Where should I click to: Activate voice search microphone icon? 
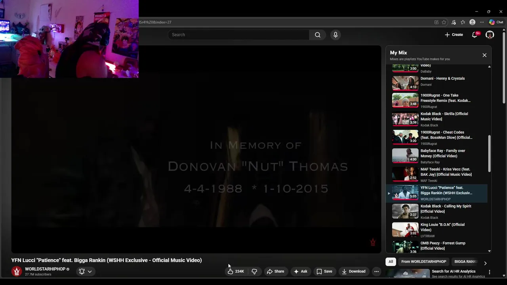(335, 35)
